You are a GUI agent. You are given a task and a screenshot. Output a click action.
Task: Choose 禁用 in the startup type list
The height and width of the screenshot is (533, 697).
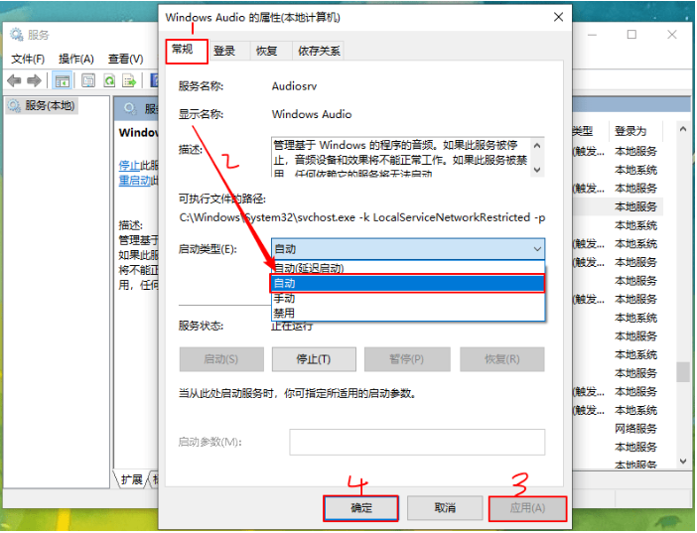click(408, 313)
